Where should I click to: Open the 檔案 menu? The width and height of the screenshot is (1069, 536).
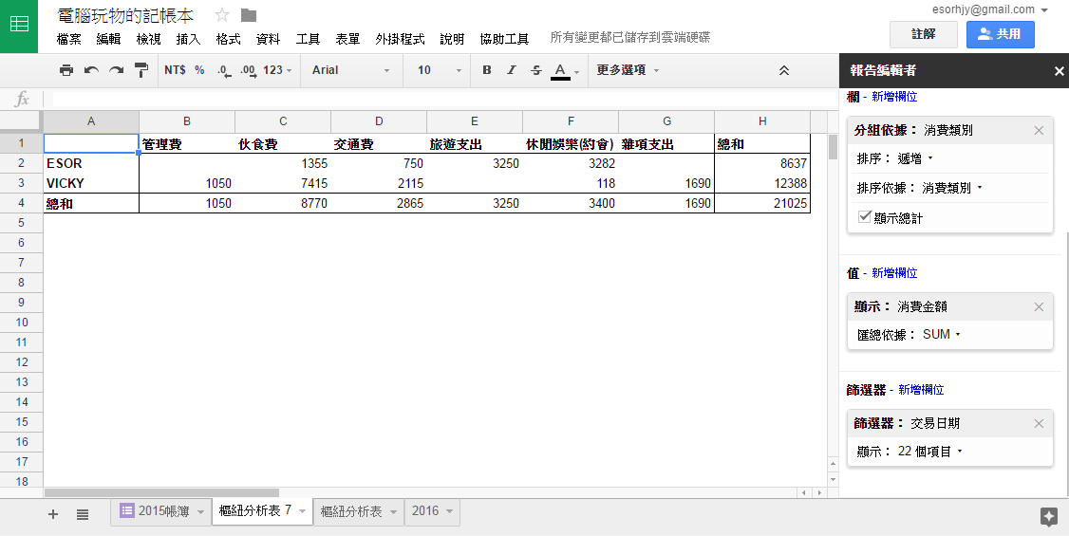(x=69, y=39)
